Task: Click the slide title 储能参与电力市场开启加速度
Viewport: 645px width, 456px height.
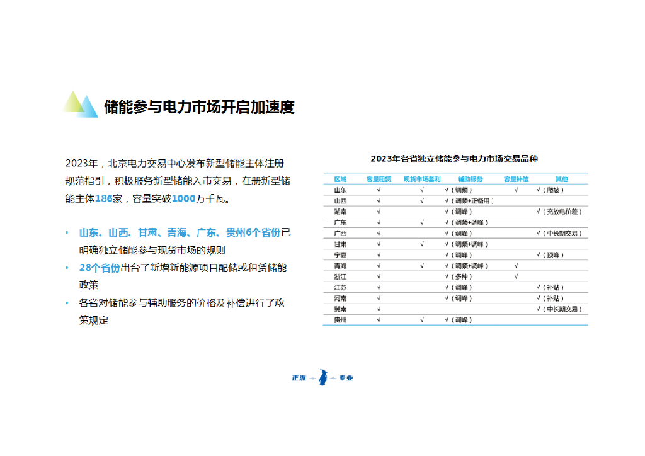Action: (x=199, y=107)
